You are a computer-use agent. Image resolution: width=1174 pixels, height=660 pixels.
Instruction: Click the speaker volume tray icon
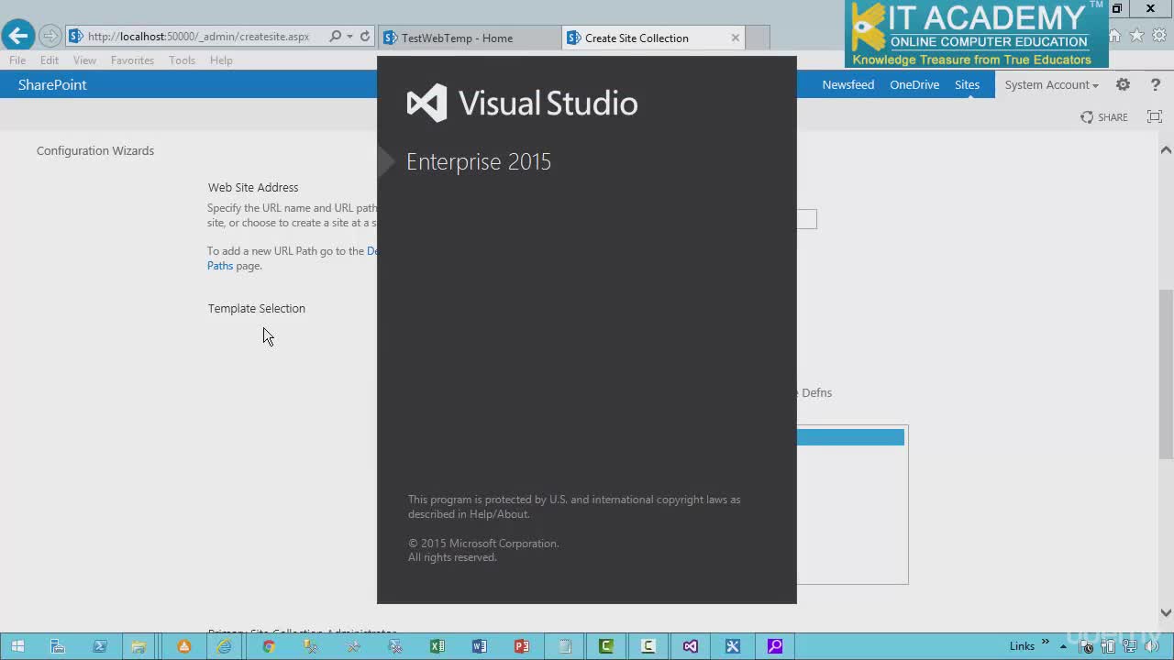[x=1153, y=646]
